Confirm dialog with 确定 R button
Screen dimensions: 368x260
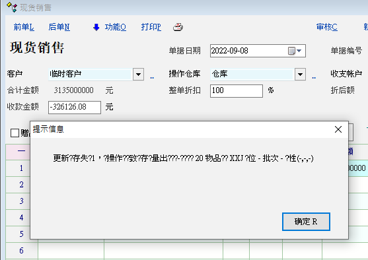[306, 222]
